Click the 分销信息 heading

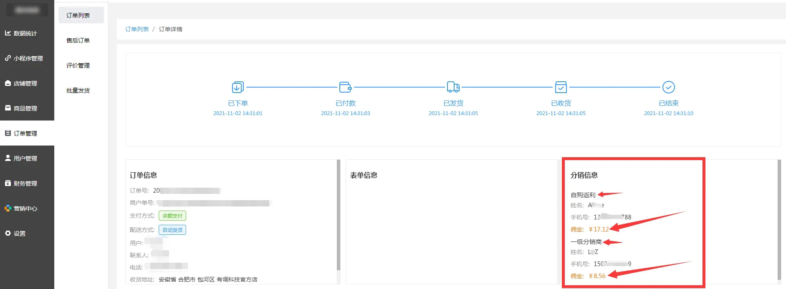pyautogui.click(x=584, y=175)
